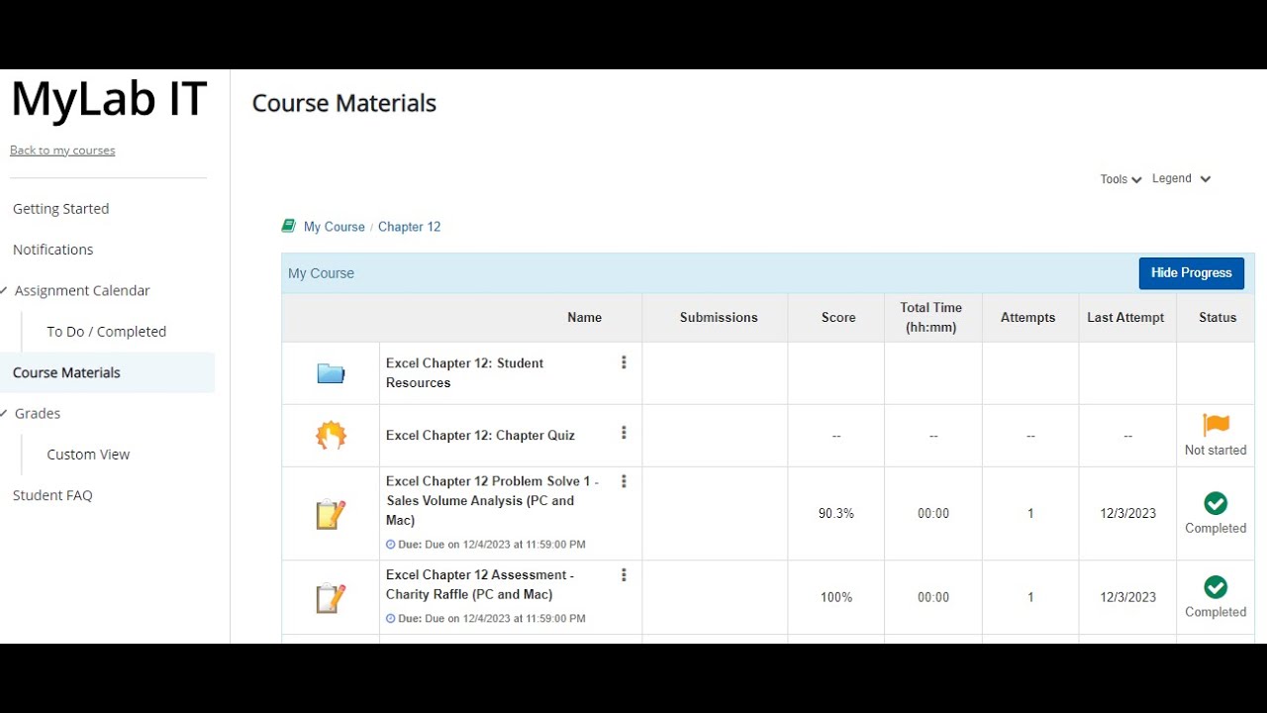Screen dimensions: 1267x713
Task: Collapse the Grades section in sidebar
Action: click(x=5, y=413)
